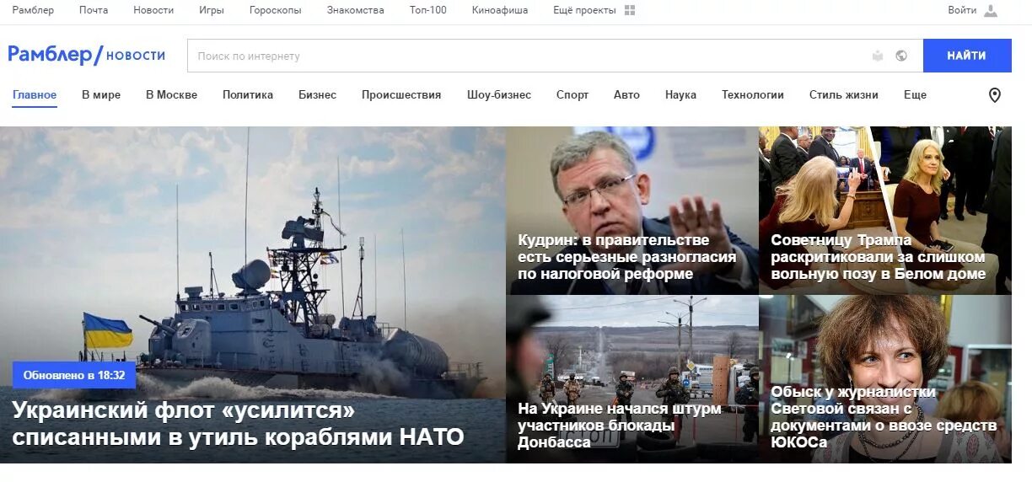The height and width of the screenshot is (482, 1032).
Task: Open the Технологии category
Action: (x=753, y=94)
